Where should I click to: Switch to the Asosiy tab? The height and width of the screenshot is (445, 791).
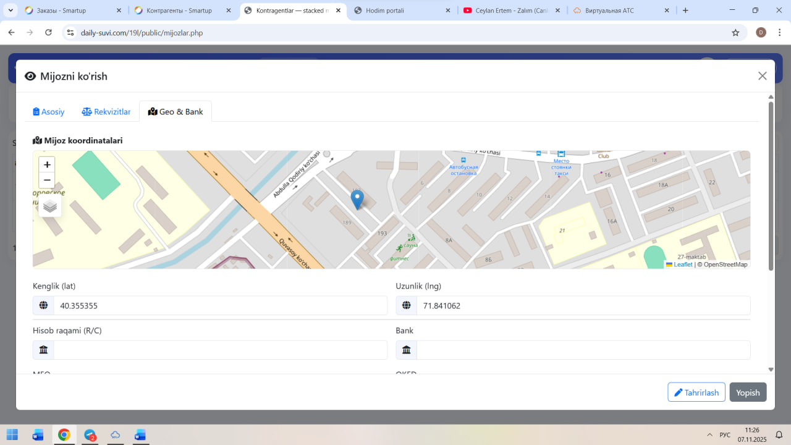[49, 112]
